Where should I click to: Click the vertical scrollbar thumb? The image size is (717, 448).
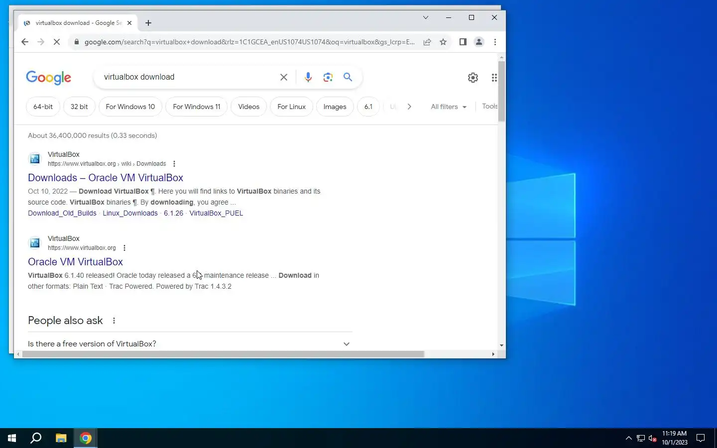[x=501, y=91]
